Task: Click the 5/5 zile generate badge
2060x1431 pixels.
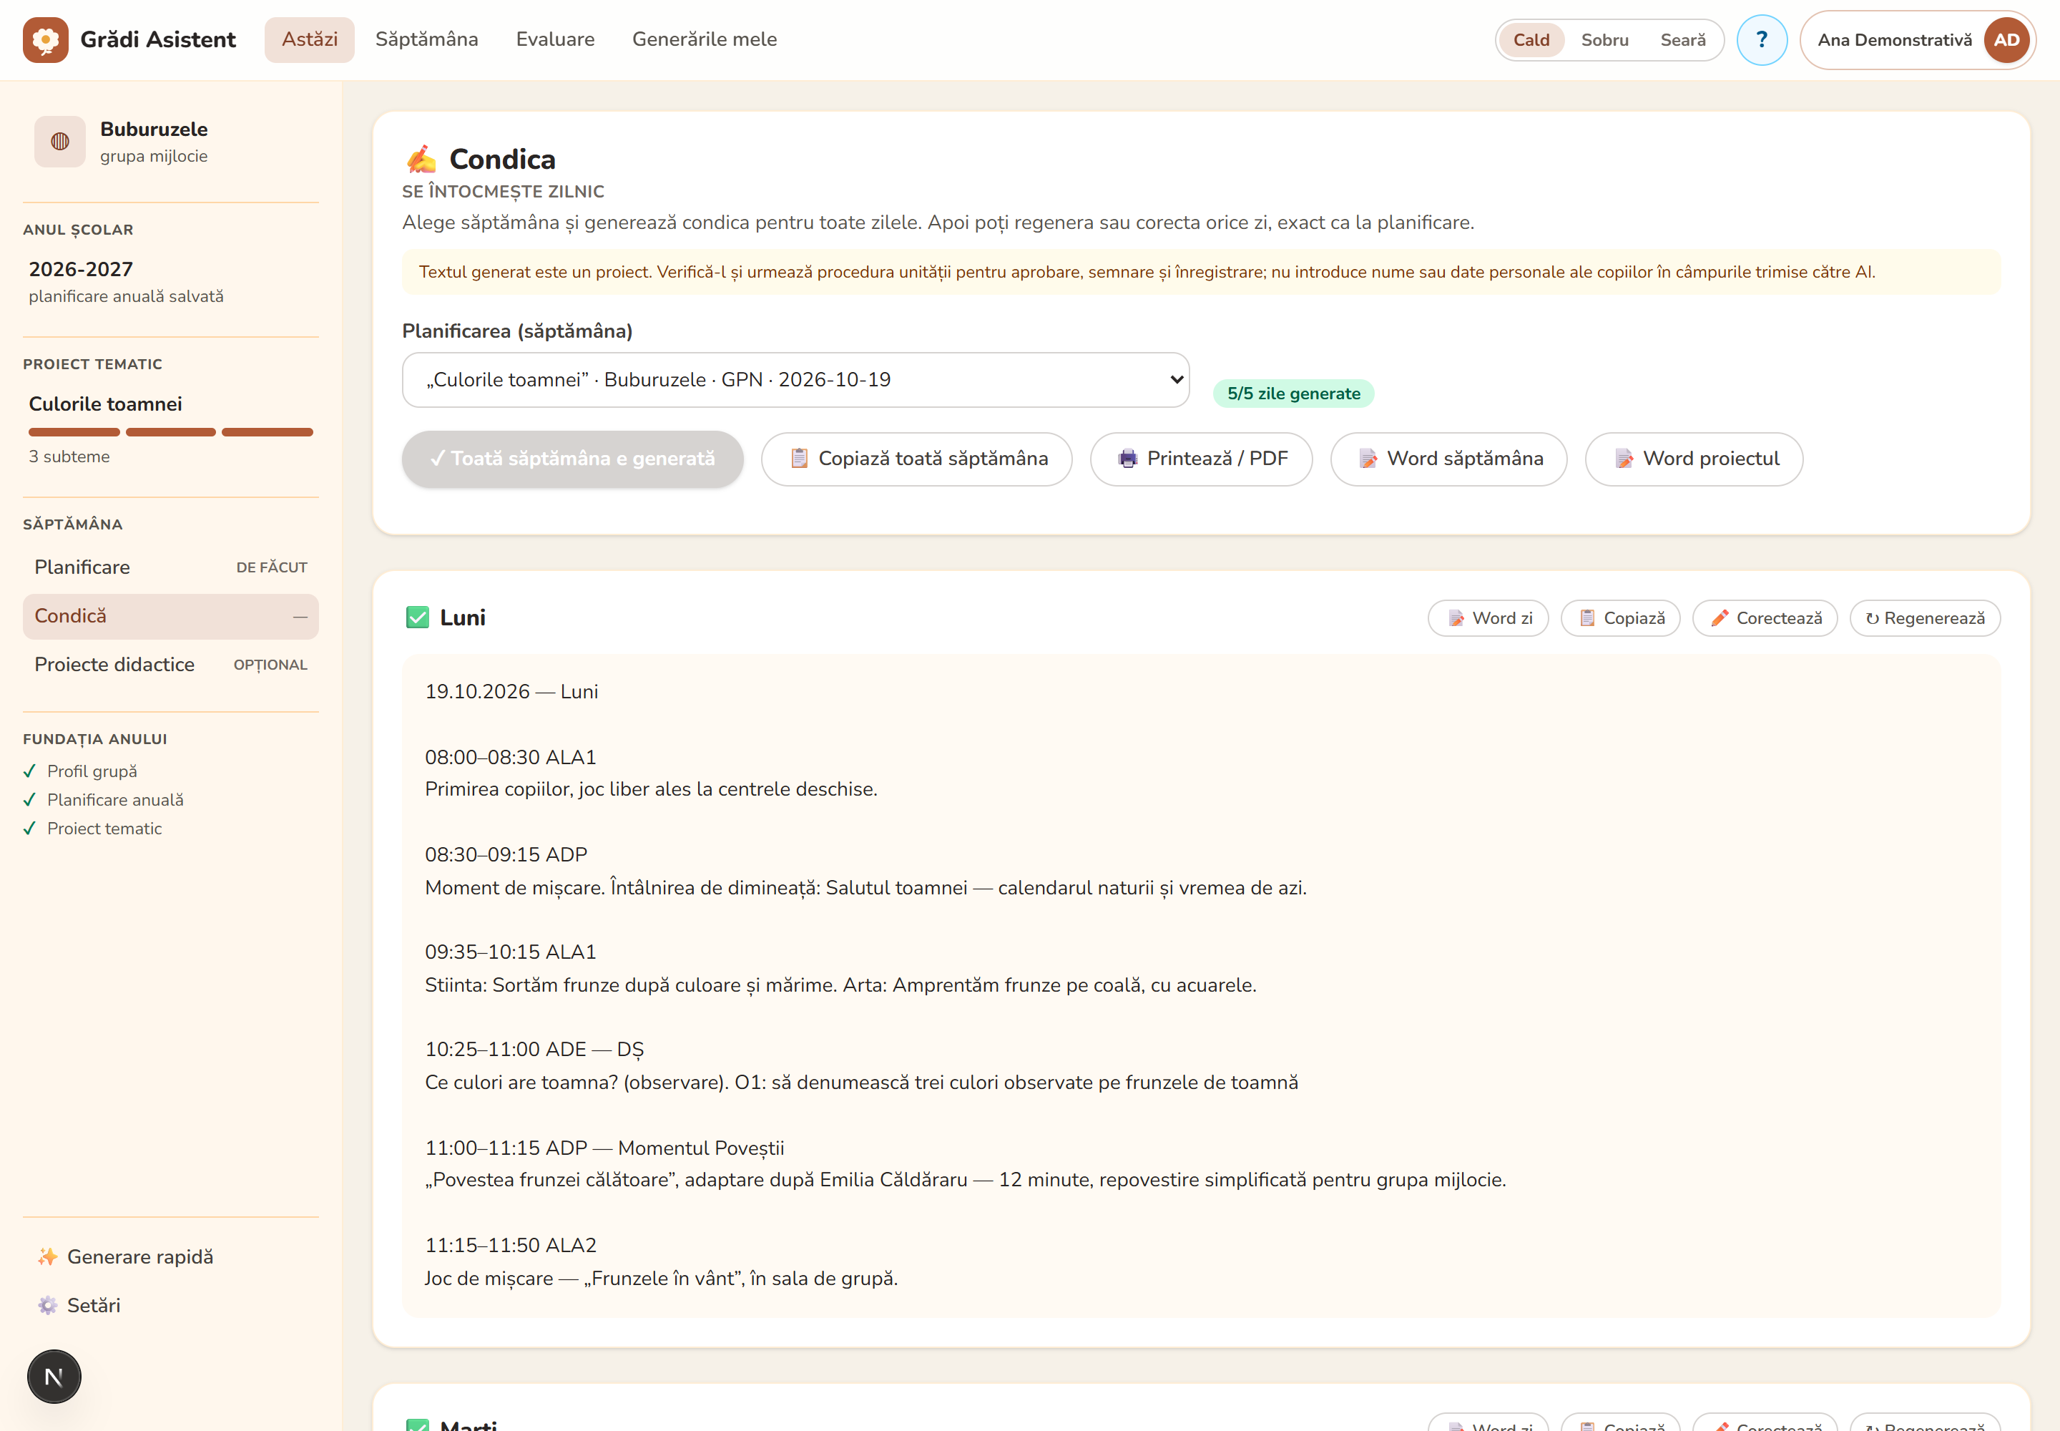Action: click(1293, 394)
